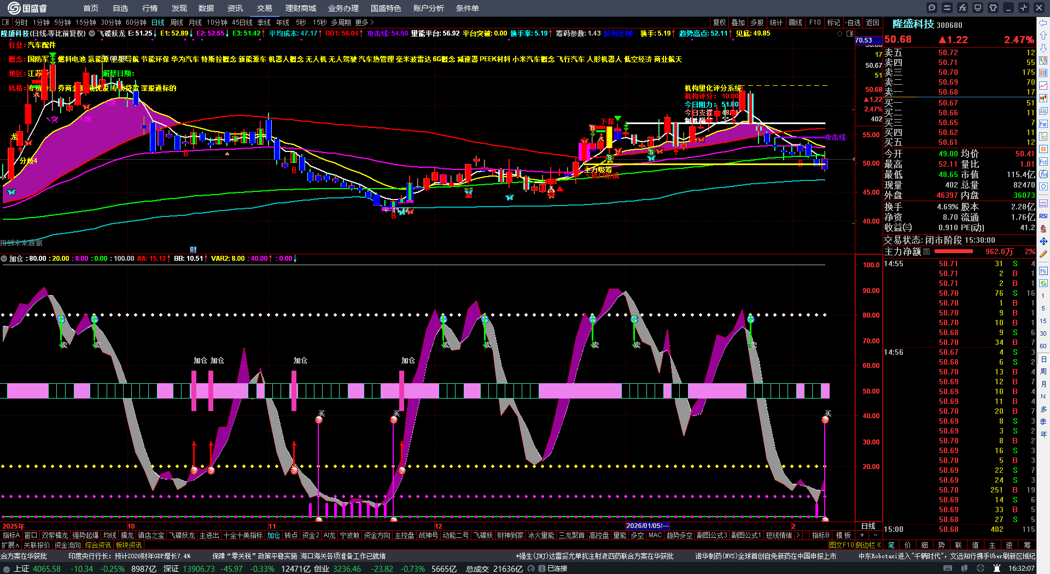Click the blue down arrow sidebar icon
Image resolution: width=1050 pixels, height=574 pixels.
tap(1043, 48)
